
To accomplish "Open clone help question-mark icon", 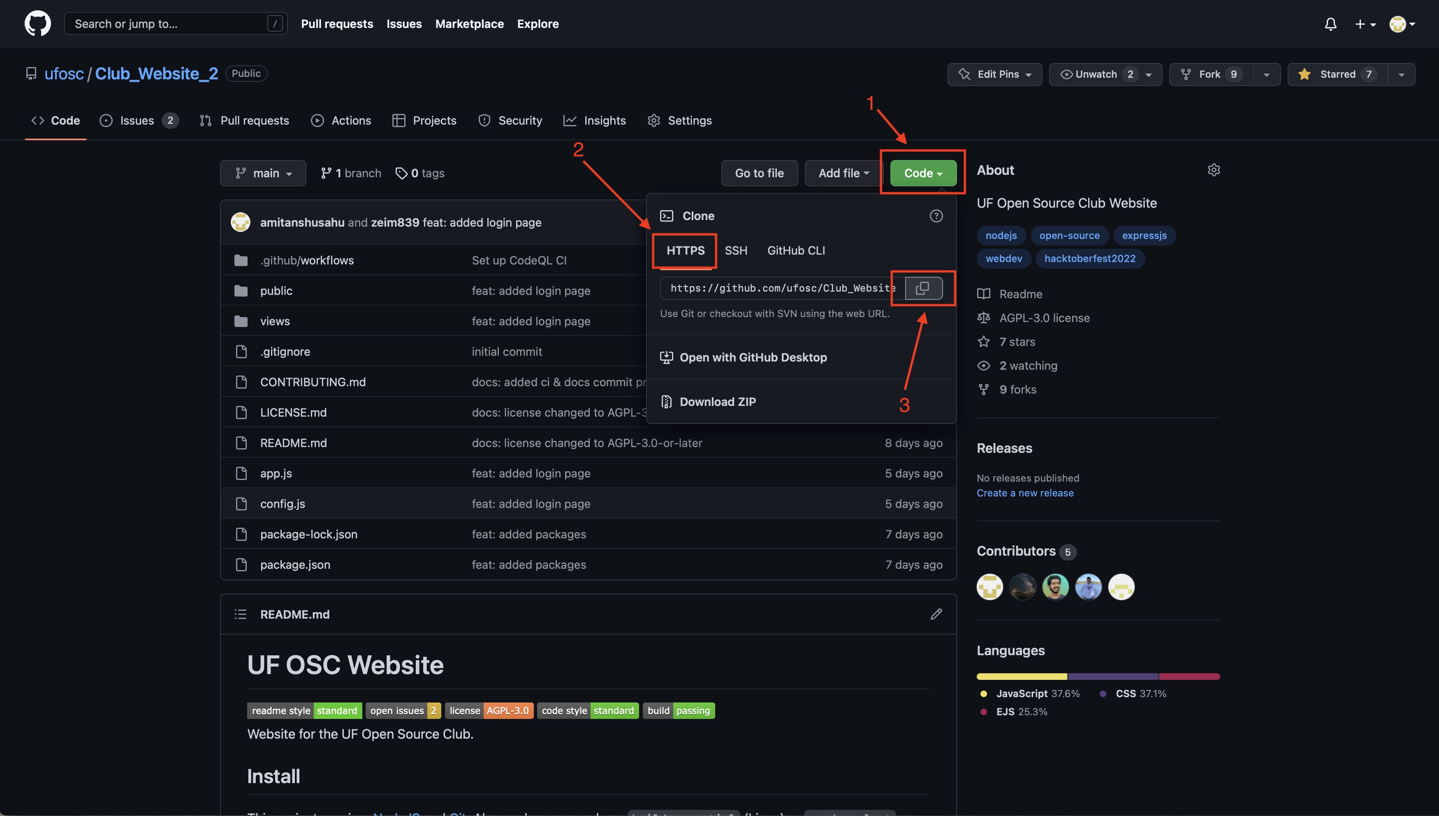I will click(936, 216).
